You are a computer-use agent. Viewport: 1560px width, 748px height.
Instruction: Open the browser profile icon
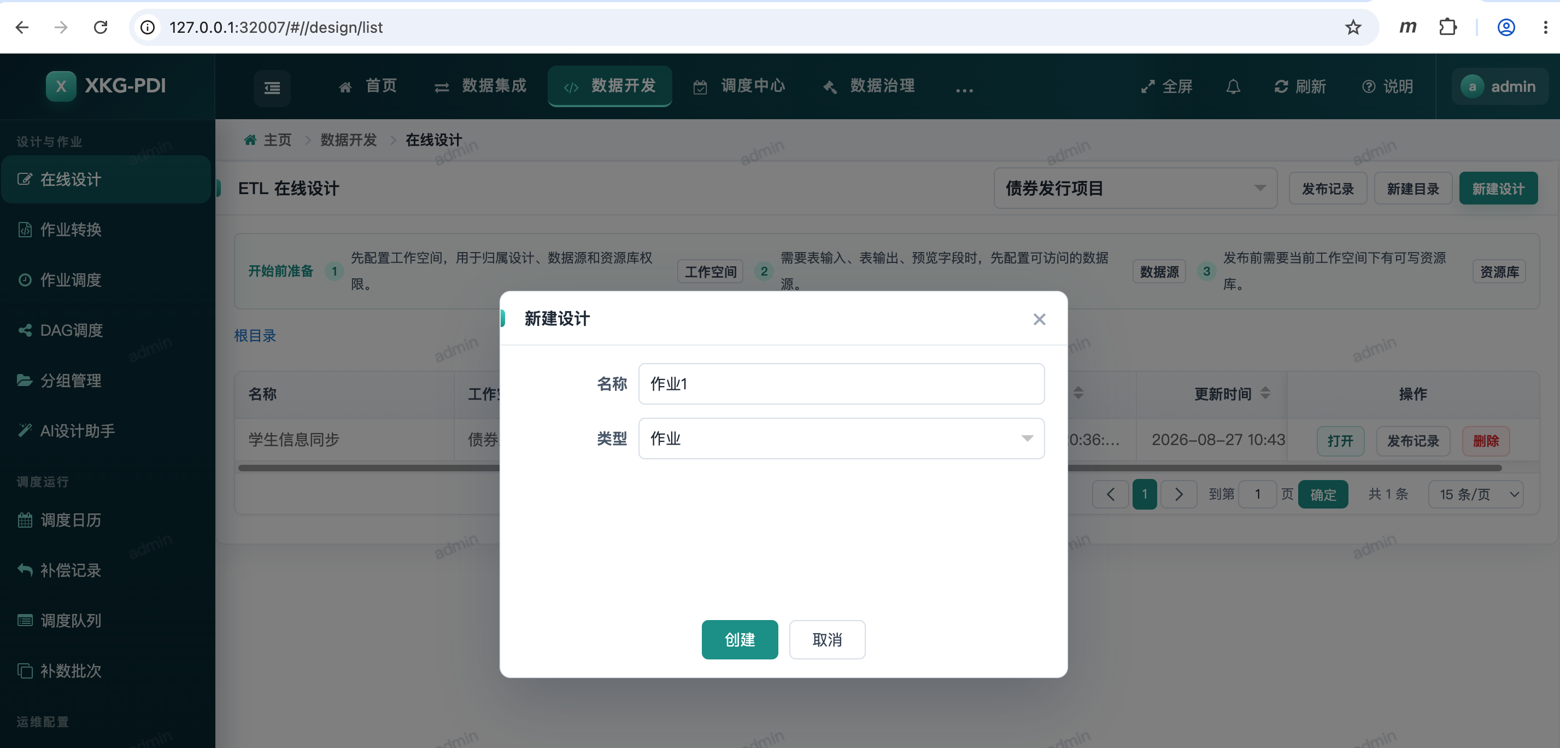tap(1505, 27)
